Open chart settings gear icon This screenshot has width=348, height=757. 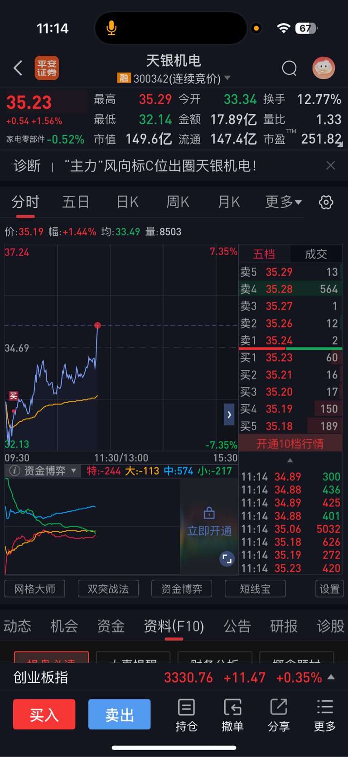click(x=326, y=202)
